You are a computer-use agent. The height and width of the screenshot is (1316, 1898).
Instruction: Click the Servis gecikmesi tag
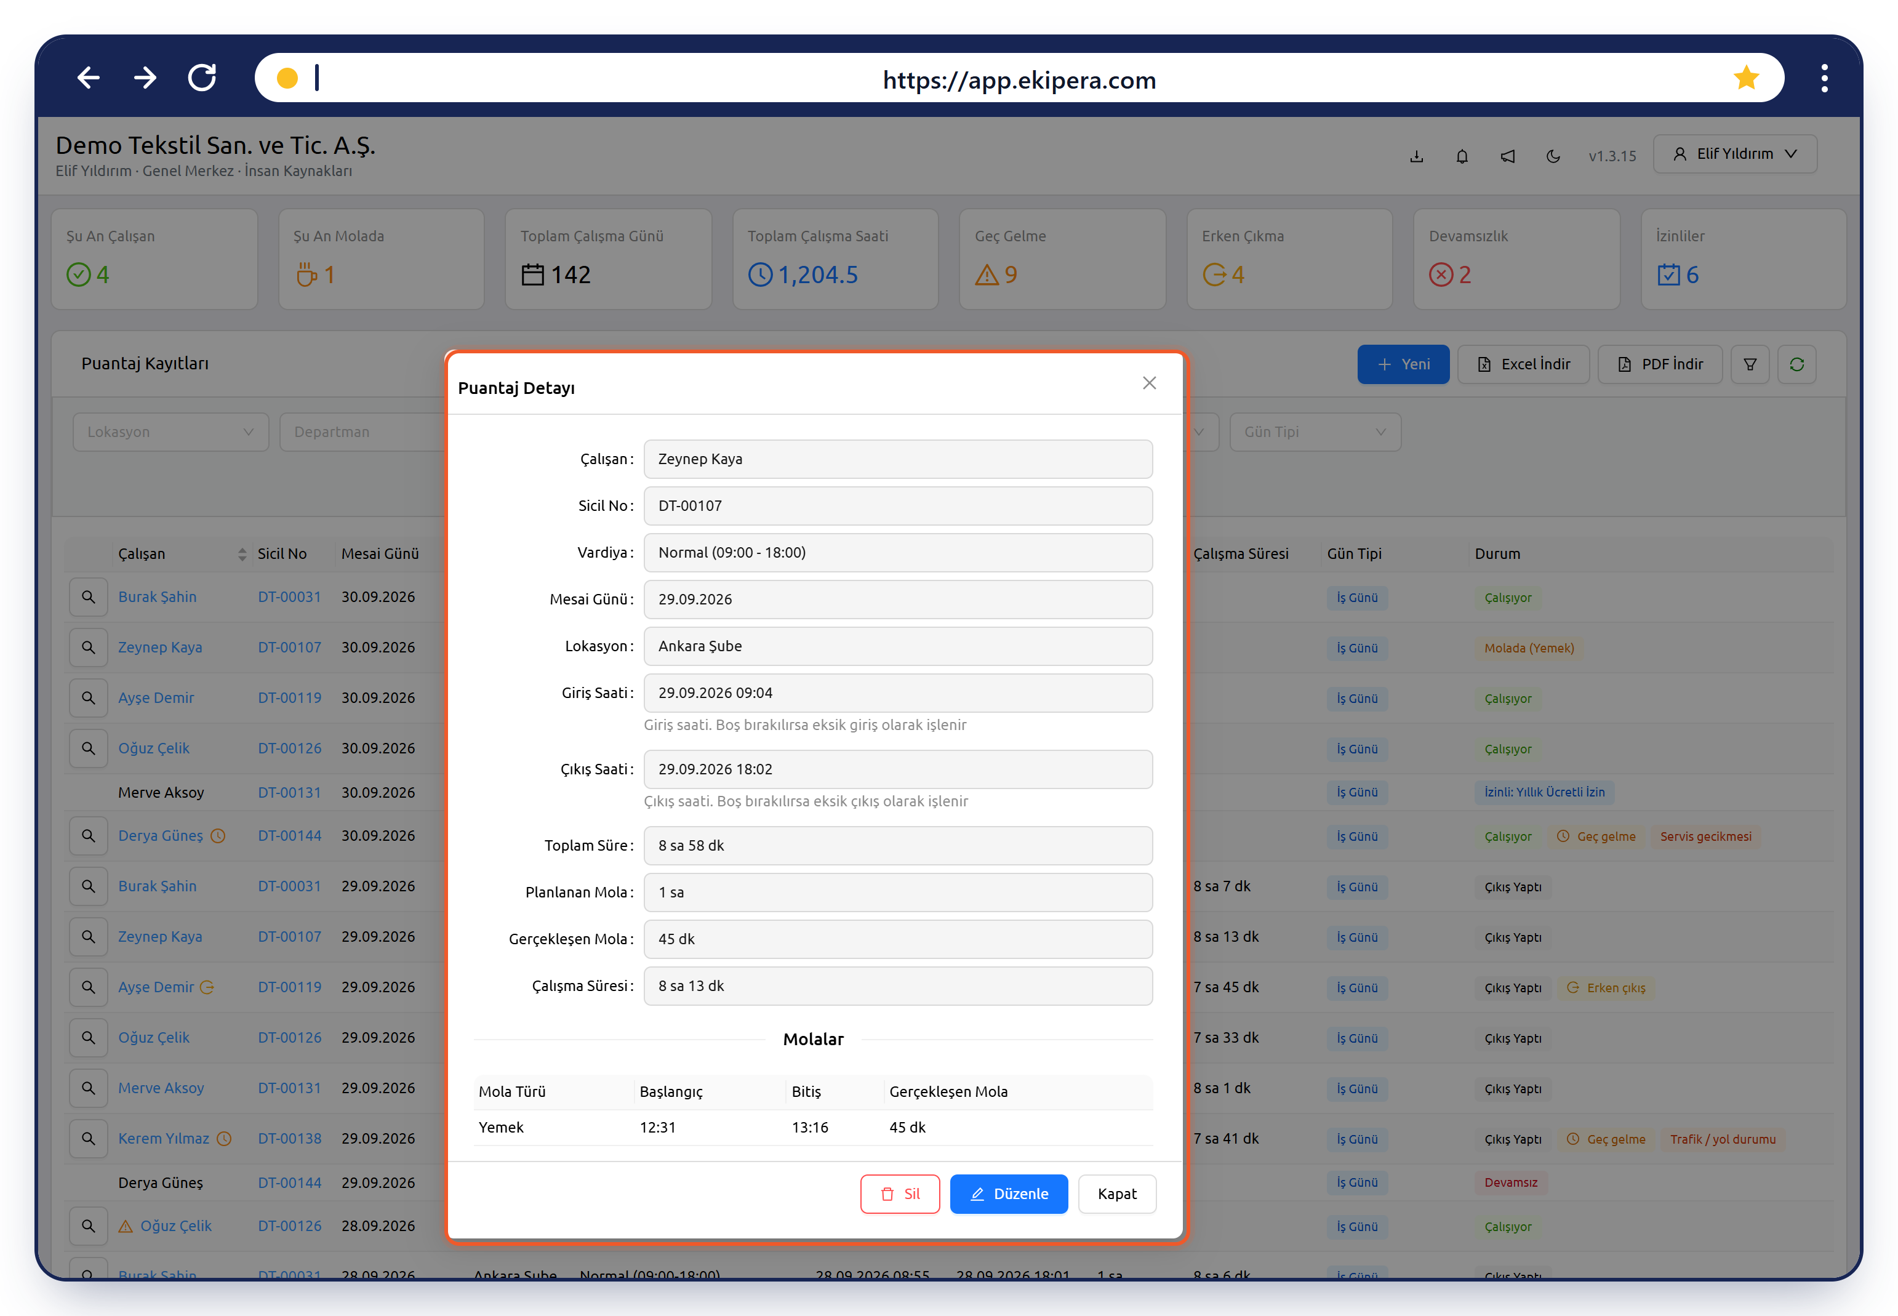pos(1705,837)
